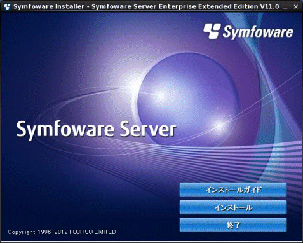Click the Symfoware icon in title bar
The height and width of the screenshot is (243, 303).
(7, 6)
